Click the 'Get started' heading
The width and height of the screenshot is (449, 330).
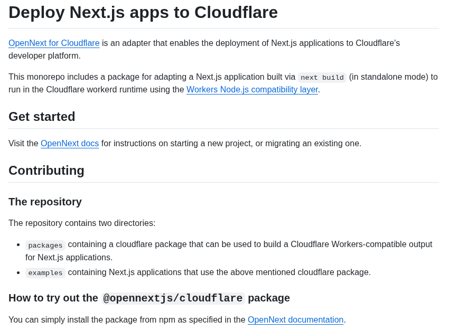42,117
